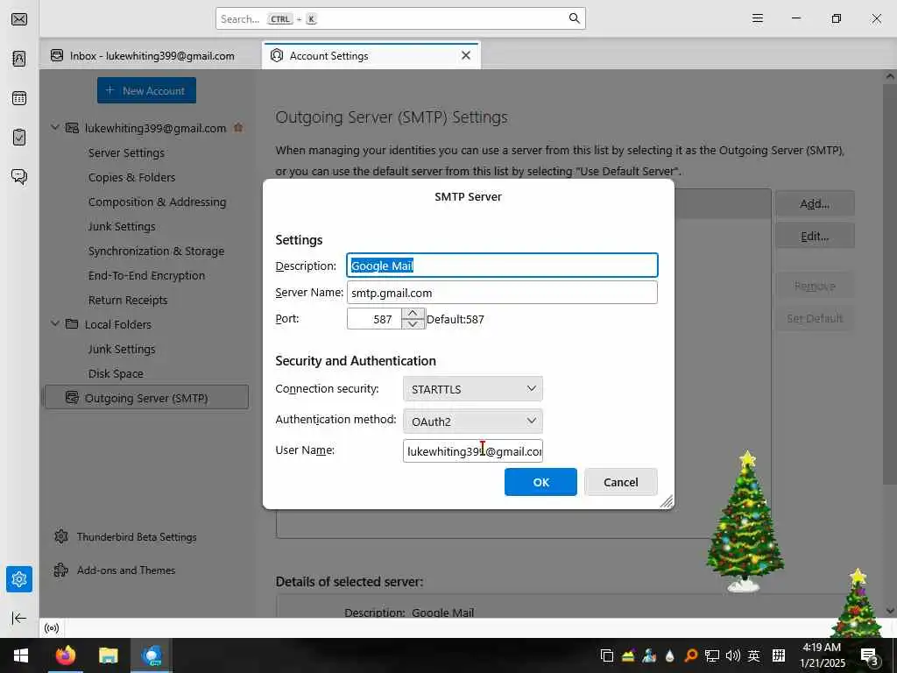Click the Port number field
This screenshot has width=897, height=673.
374,319
